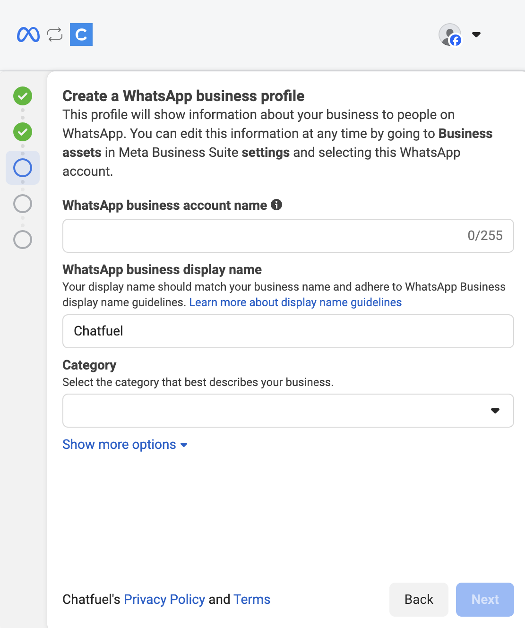This screenshot has height=628, width=525.
Task: Select the first completed step checkmark
Action: pos(23,96)
